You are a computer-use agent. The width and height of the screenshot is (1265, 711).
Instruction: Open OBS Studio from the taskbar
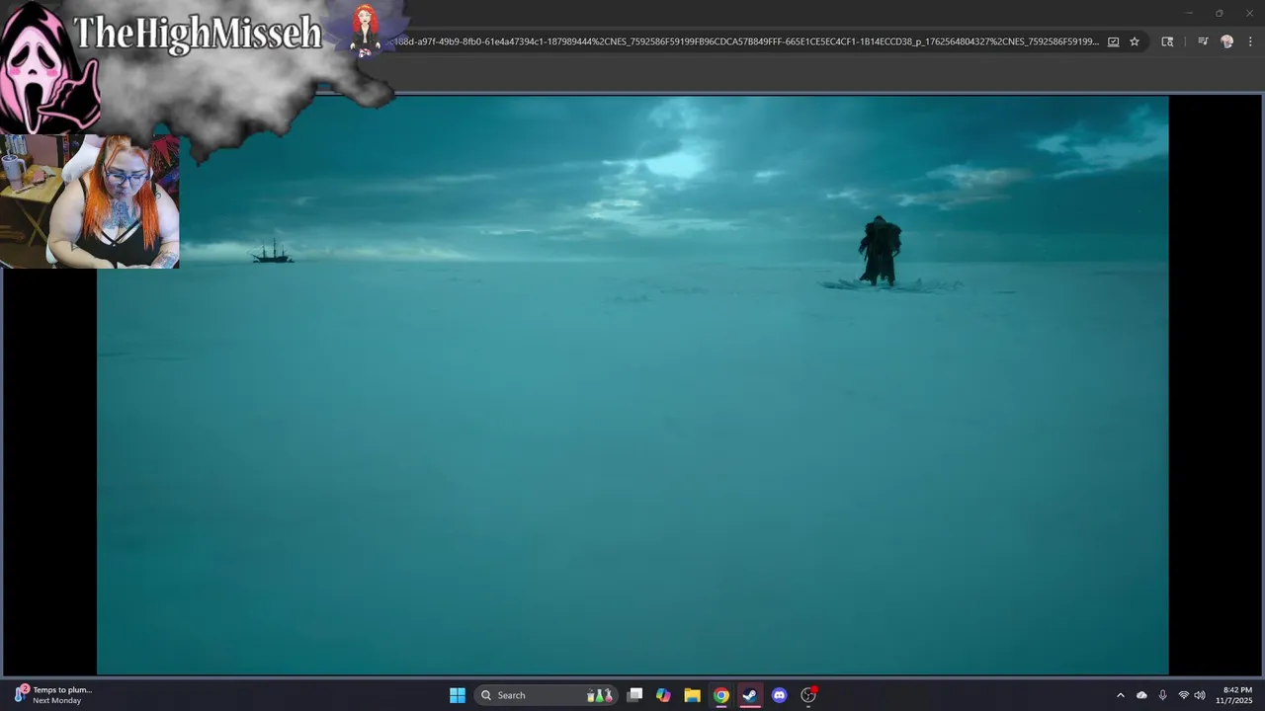(x=808, y=695)
